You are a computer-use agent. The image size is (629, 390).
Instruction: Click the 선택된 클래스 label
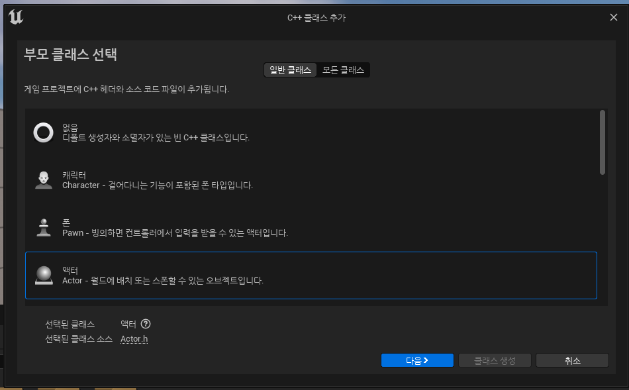click(70, 324)
